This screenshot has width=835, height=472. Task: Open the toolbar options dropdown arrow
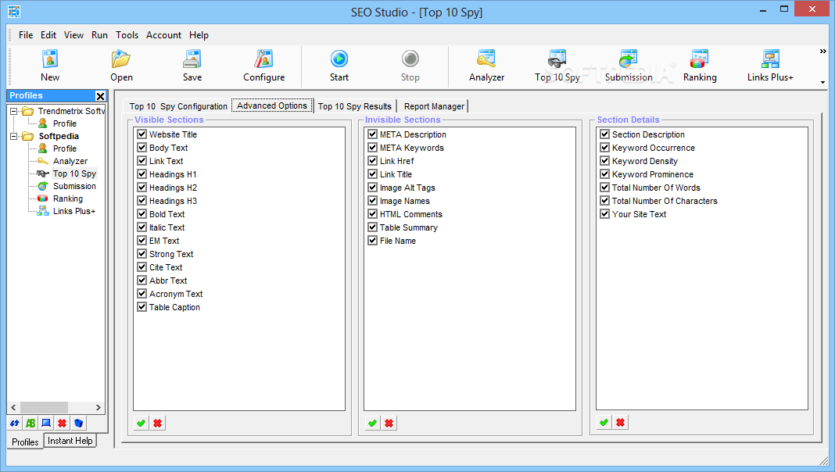tap(822, 83)
